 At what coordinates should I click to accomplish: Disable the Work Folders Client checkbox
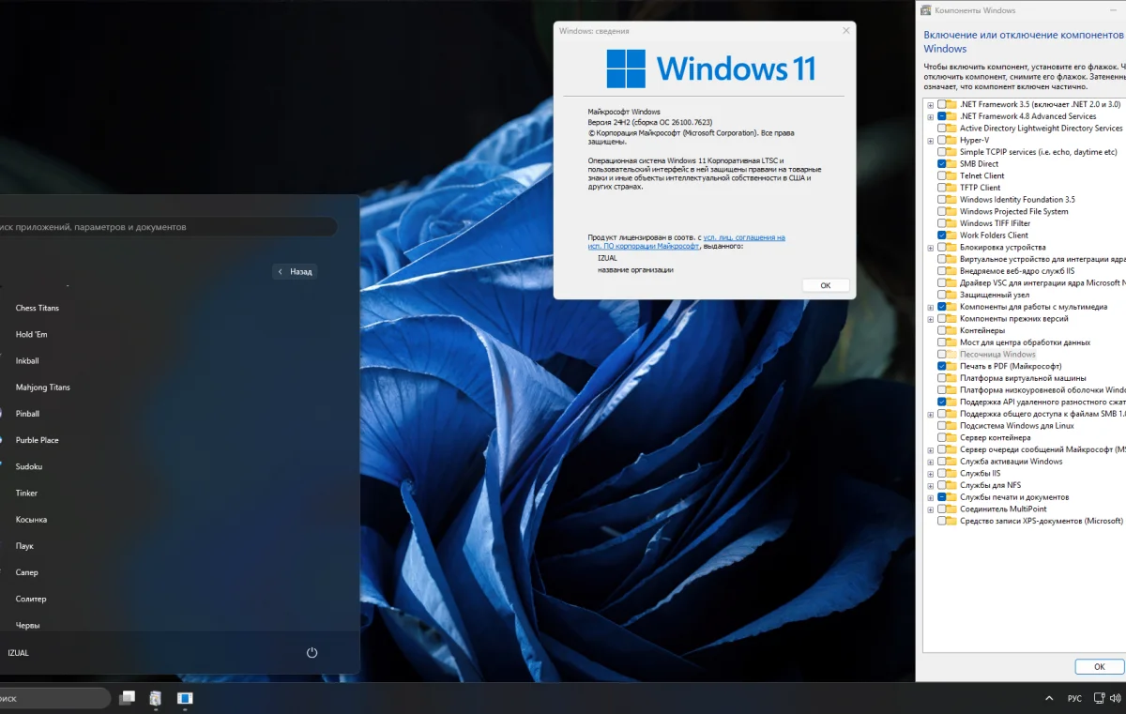941,235
